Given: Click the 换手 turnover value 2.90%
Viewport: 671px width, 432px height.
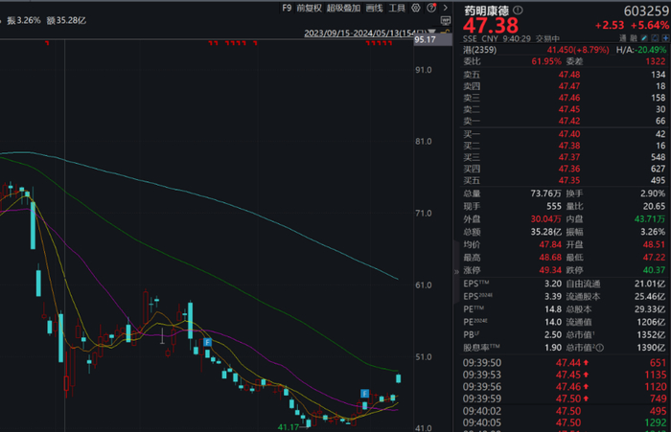Looking at the screenshot, I should click(653, 193).
